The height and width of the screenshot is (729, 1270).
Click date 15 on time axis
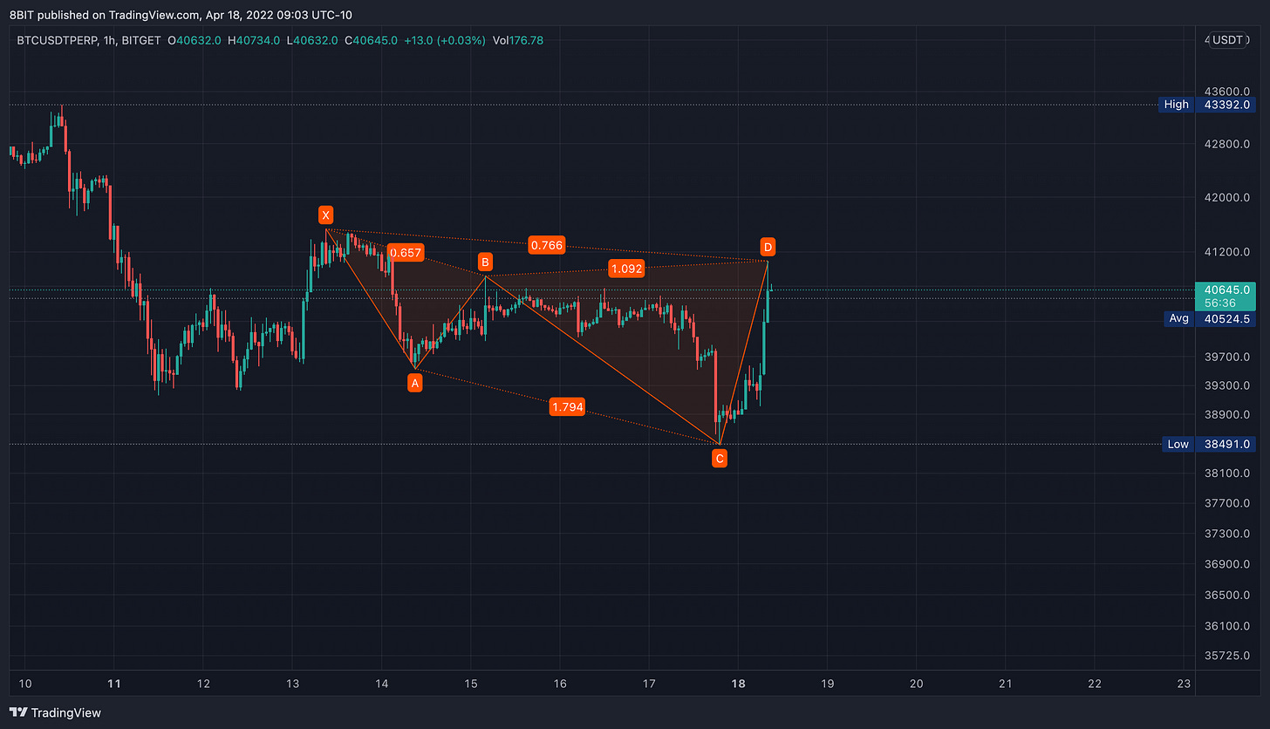471,684
